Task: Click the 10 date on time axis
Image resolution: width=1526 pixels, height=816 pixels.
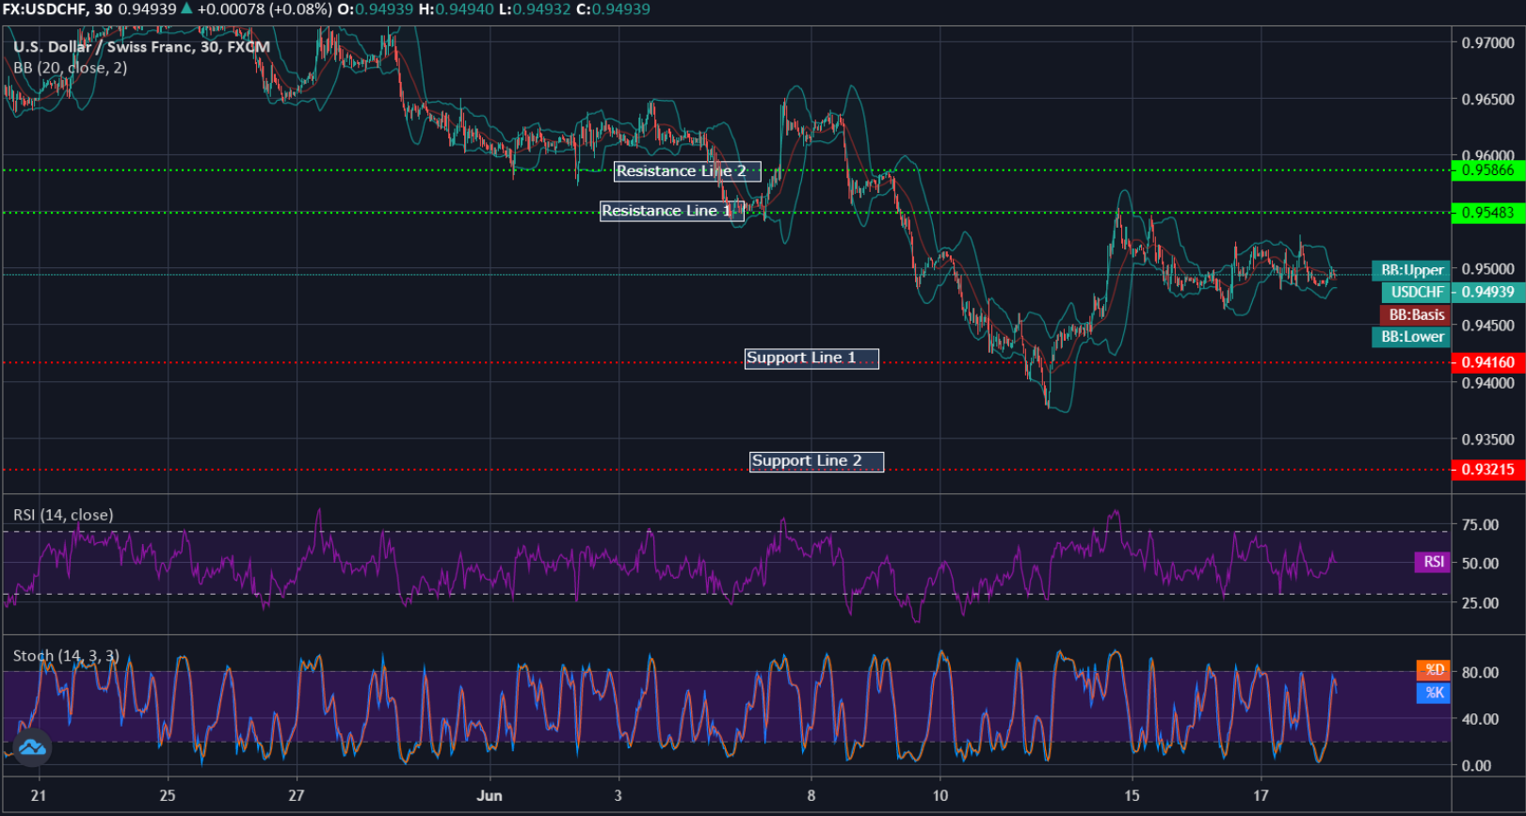Action: click(940, 795)
